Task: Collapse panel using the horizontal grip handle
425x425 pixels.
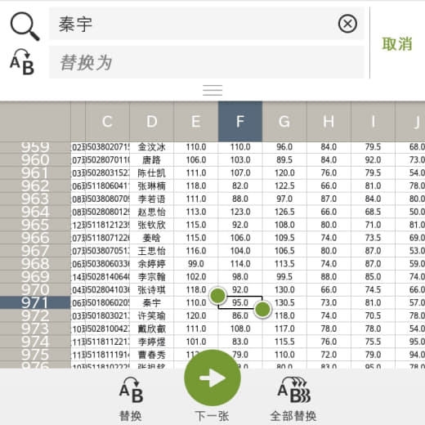Action: (x=212, y=90)
